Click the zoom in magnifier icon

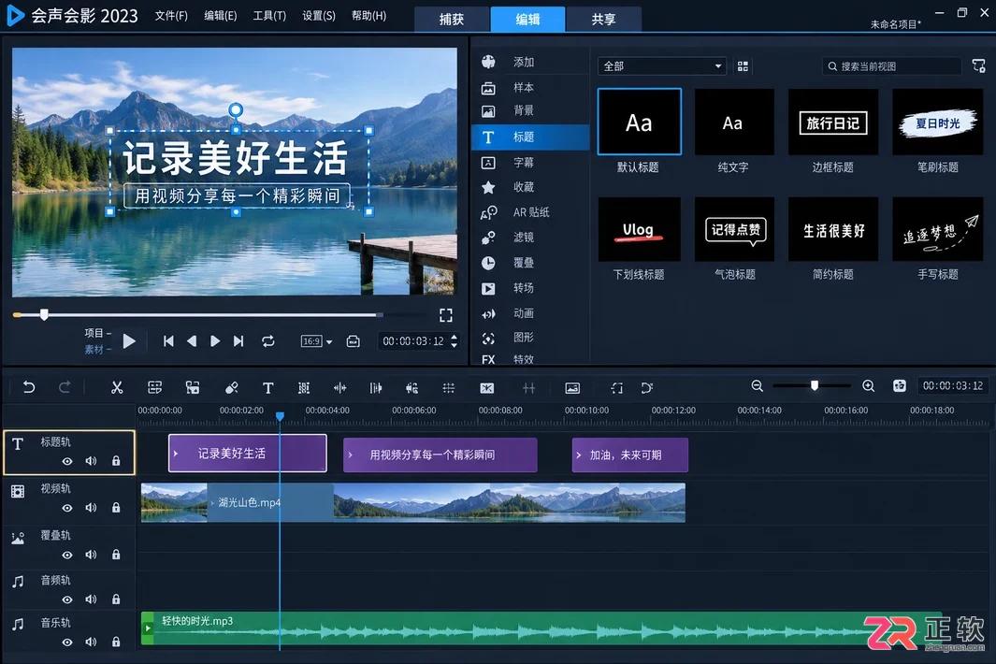tap(868, 385)
